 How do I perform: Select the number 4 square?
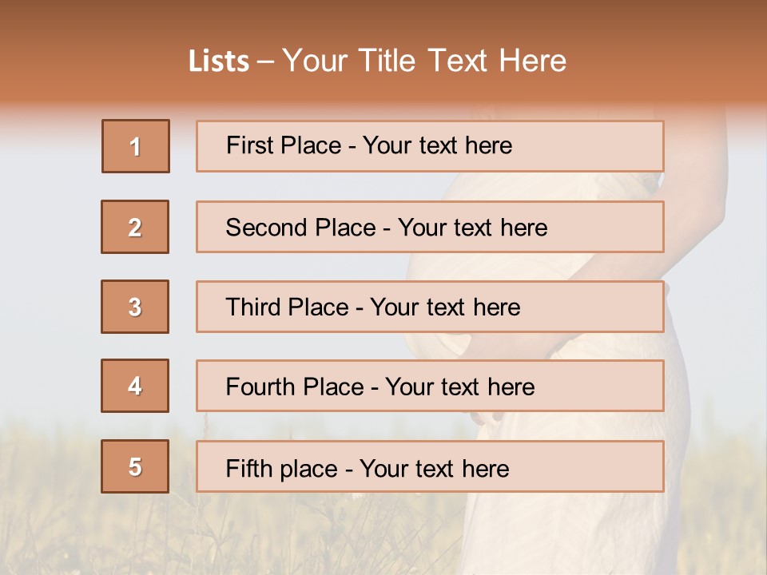tap(135, 386)
